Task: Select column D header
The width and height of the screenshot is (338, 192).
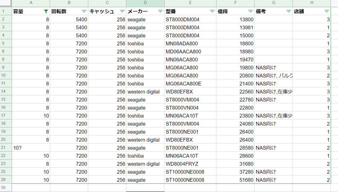Action: pos(145,3)
